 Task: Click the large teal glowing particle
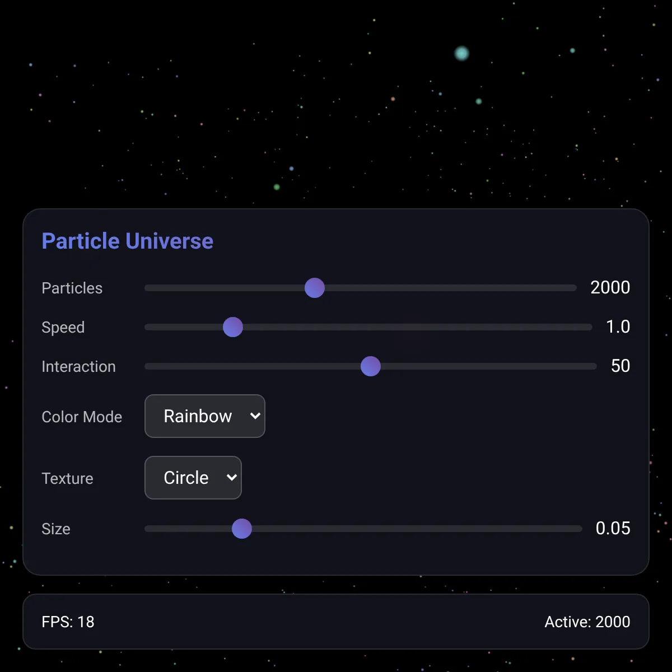[x=461, y=53]
